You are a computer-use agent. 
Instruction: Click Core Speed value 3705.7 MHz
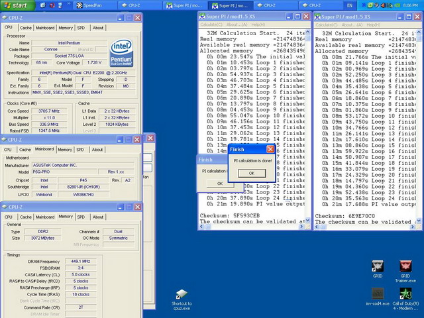[x=49, y=111]
